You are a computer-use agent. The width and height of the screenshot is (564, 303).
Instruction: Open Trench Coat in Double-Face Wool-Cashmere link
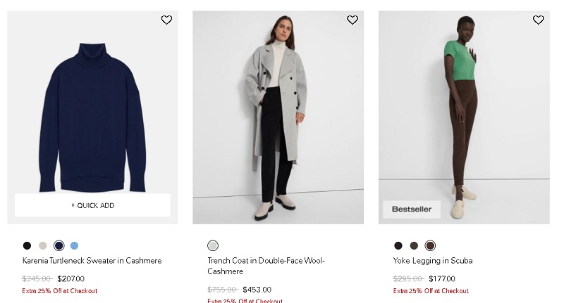266,266
